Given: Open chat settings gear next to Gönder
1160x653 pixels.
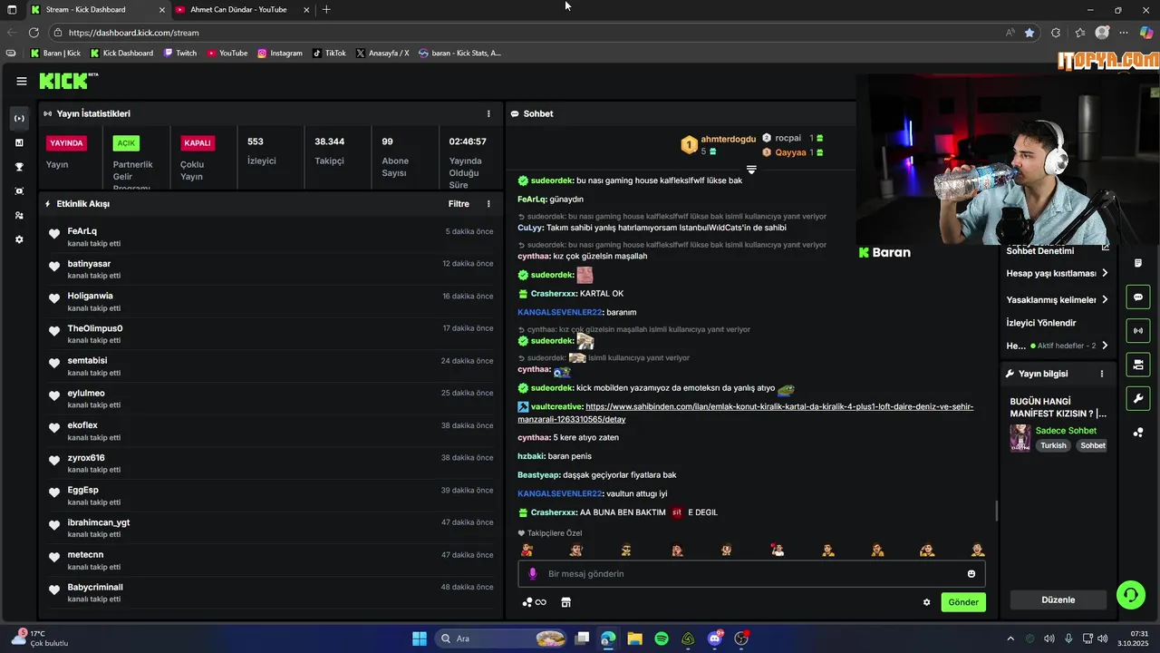Looking at the screenshot, I should 926,602.
